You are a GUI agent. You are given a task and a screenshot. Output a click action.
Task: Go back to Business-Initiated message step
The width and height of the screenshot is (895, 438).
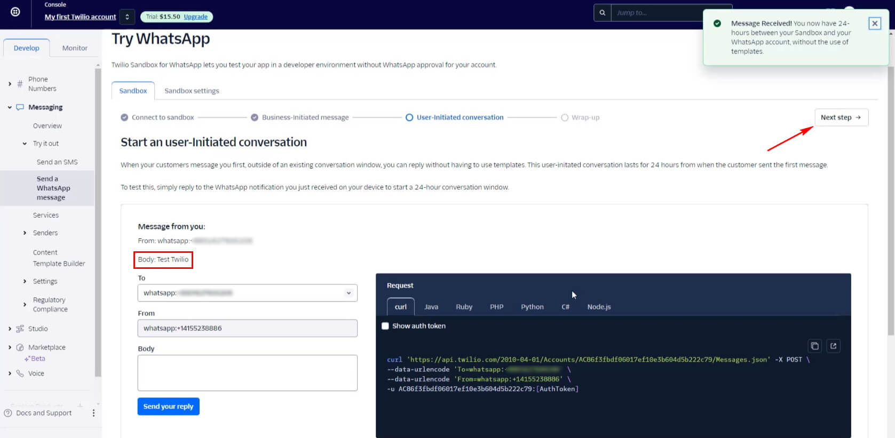coord(300,117)
